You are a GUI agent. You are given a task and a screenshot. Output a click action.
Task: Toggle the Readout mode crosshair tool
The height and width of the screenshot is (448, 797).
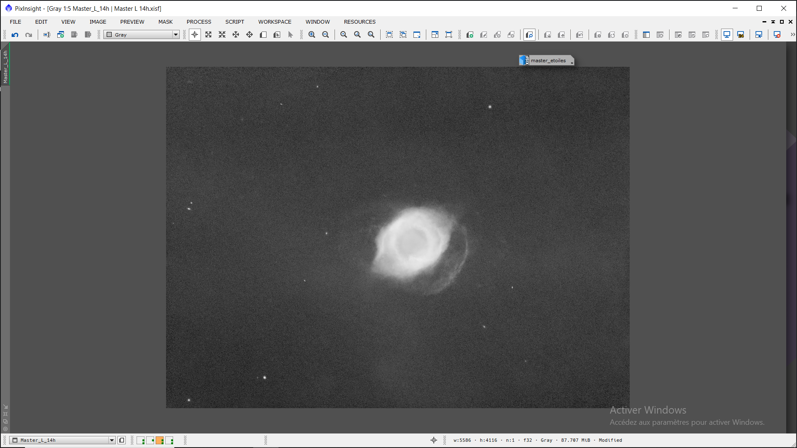pyautogui.click(x=195, y=35)
